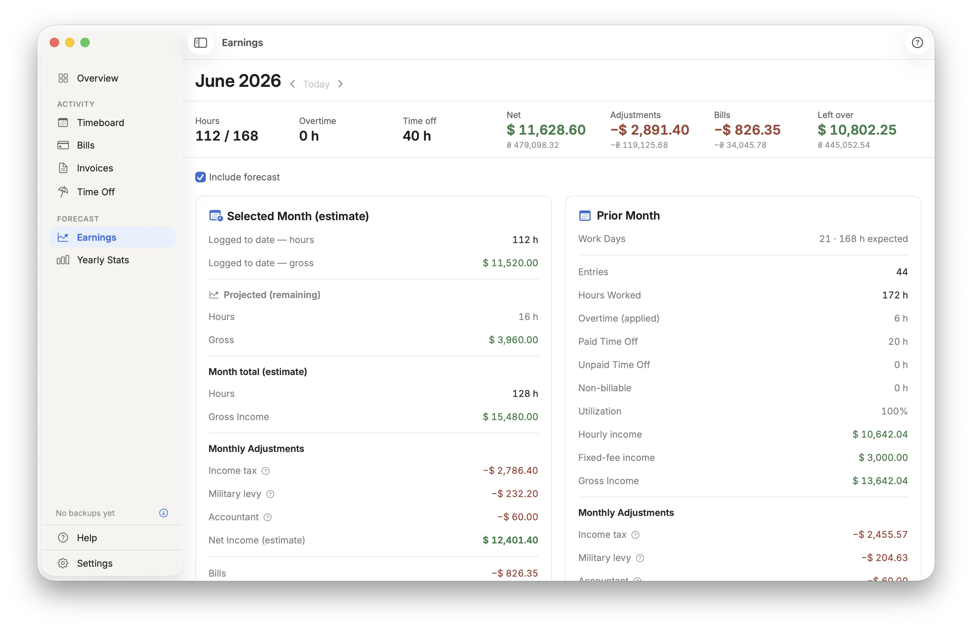Click the Paid Time Off value '20 h'
Viewport: 972px width, 630px height.
pyautogui.click(x=898, y=342)
